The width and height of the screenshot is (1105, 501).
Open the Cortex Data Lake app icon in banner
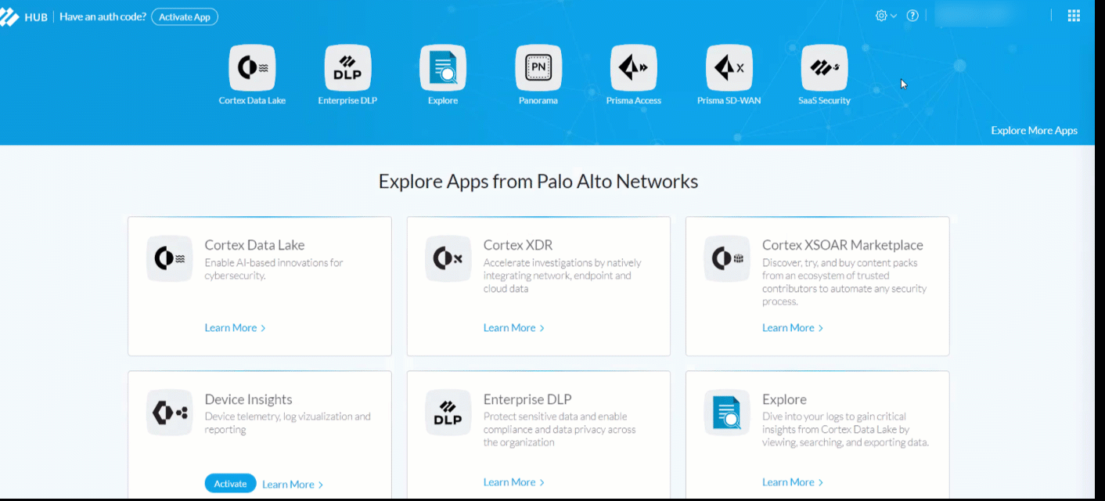tap(252, 68)
